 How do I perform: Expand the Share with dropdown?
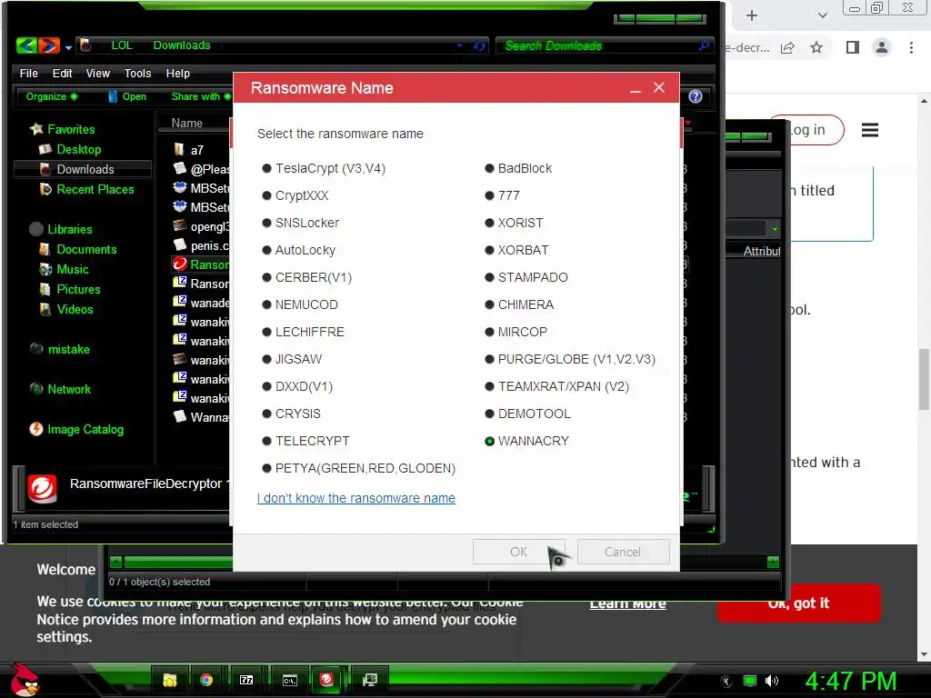(201, 96)
